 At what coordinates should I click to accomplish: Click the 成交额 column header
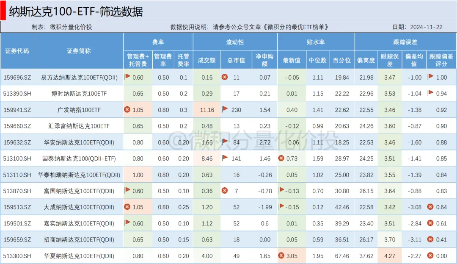coord(206,60)
